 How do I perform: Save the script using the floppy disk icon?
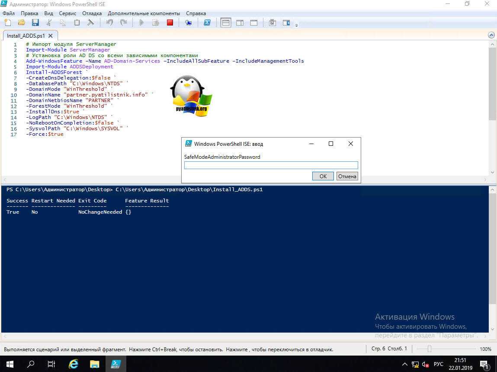[35, 23]
